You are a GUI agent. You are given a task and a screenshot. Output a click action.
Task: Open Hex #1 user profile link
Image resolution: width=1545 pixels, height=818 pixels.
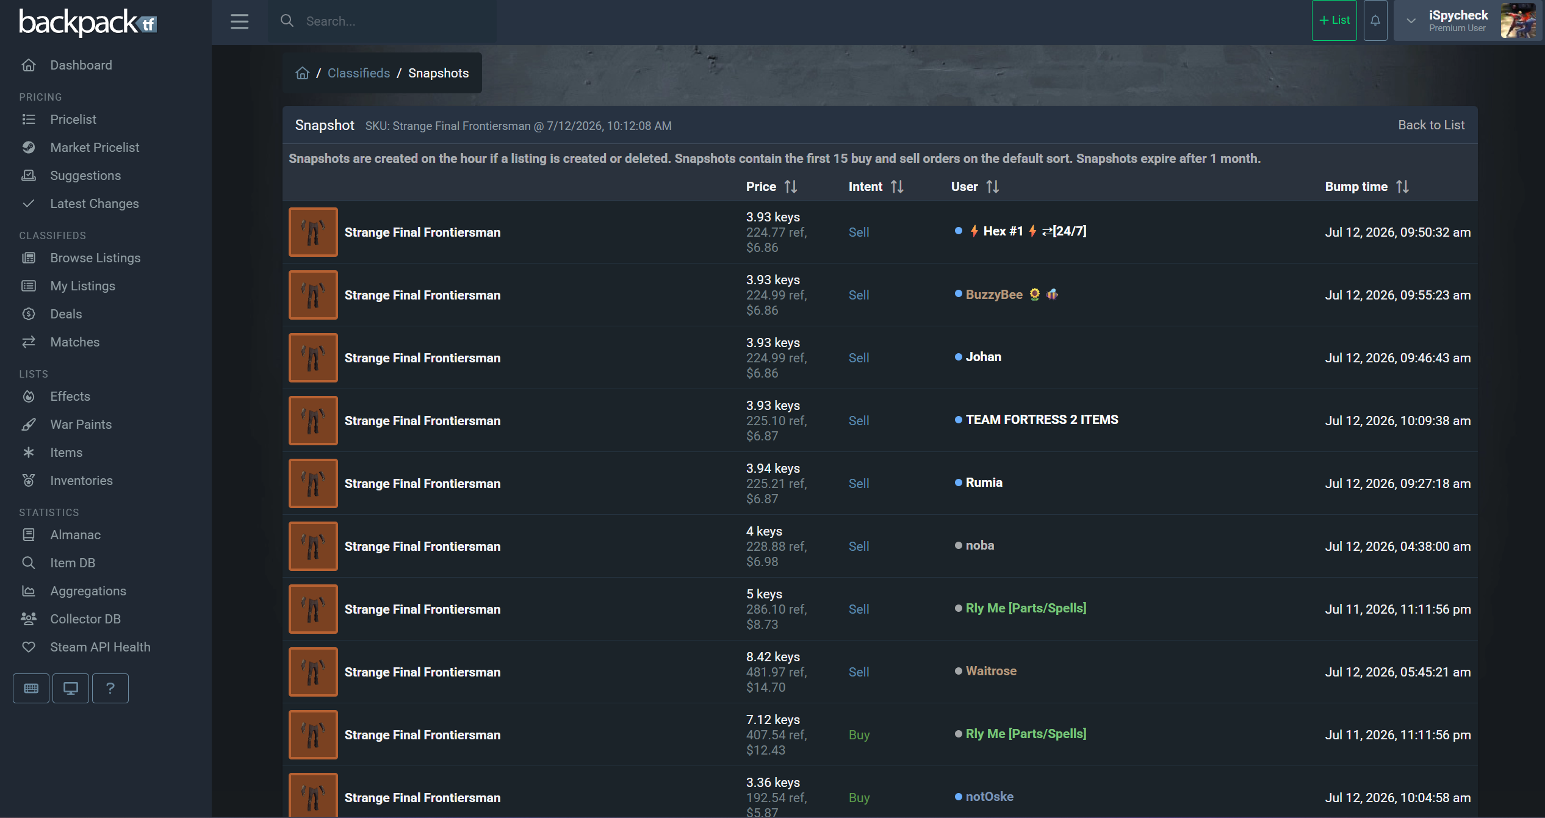(x=1028, y=231)
